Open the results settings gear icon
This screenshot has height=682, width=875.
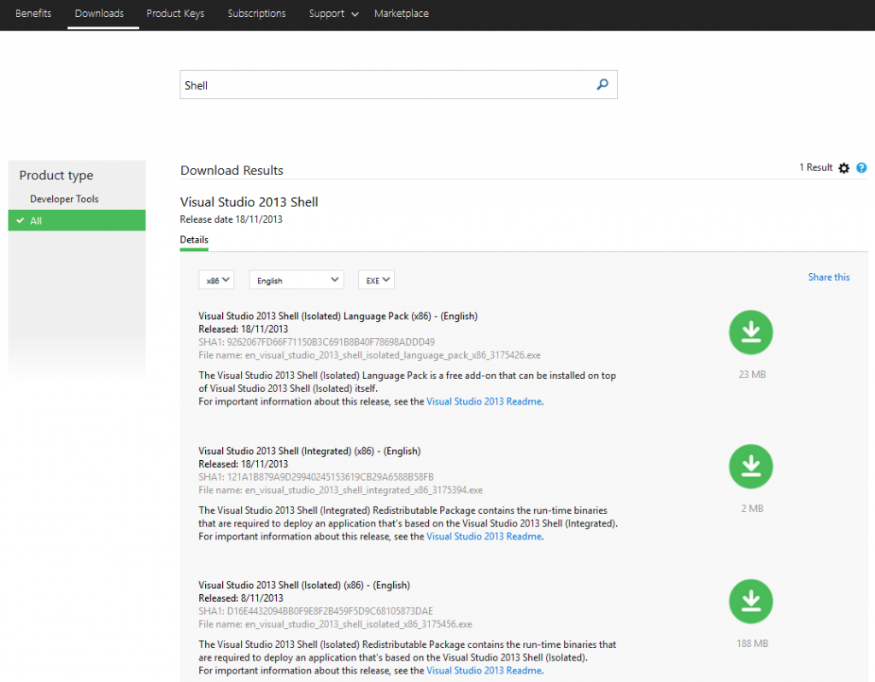[x=843, y=168]
